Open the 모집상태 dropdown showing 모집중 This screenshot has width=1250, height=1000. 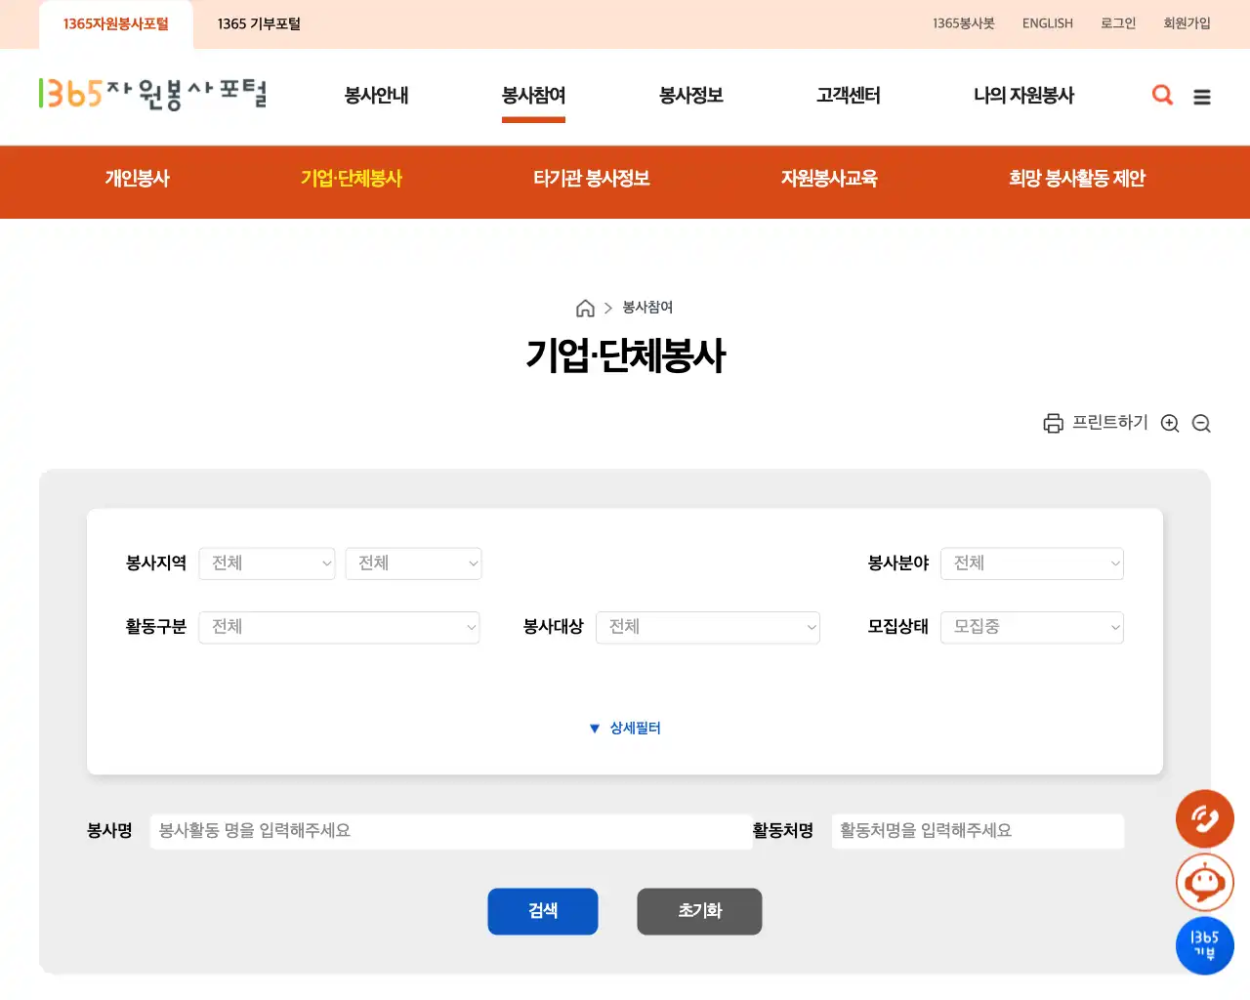click(x=1031, y=627)
